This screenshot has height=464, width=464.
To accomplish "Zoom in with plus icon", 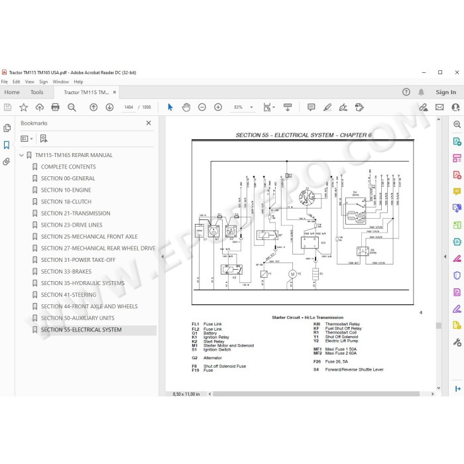I will [x=218, y=107].
